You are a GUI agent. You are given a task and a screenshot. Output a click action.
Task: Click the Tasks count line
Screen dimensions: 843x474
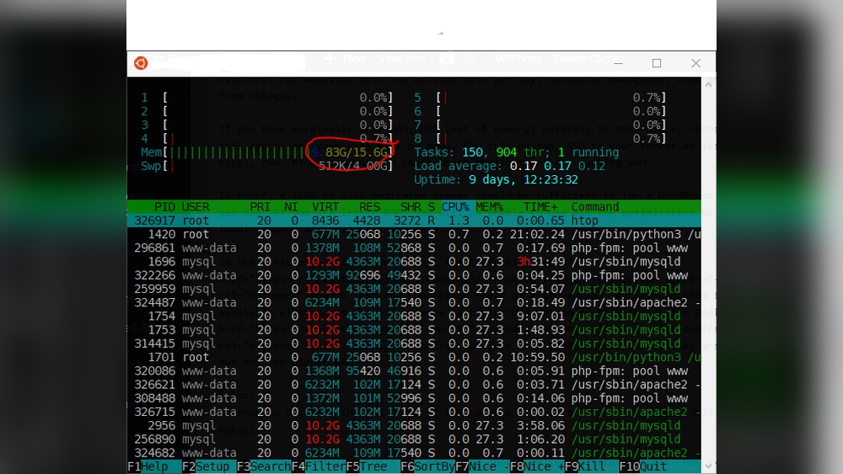tap(516, 152)
